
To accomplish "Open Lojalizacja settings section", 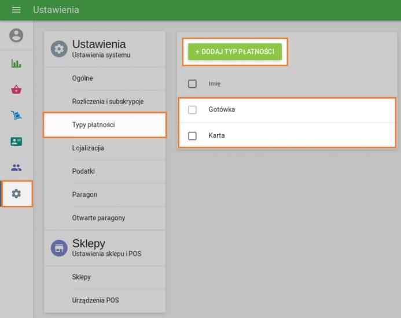I will coord(89,148).
